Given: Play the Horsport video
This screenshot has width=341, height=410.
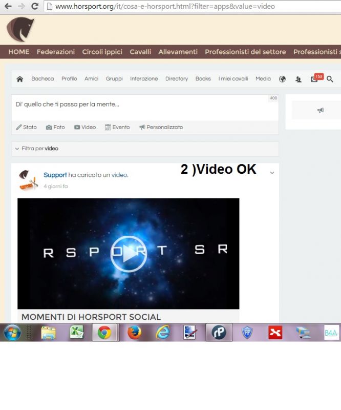Looking at the screenshot, I should 129,254.
